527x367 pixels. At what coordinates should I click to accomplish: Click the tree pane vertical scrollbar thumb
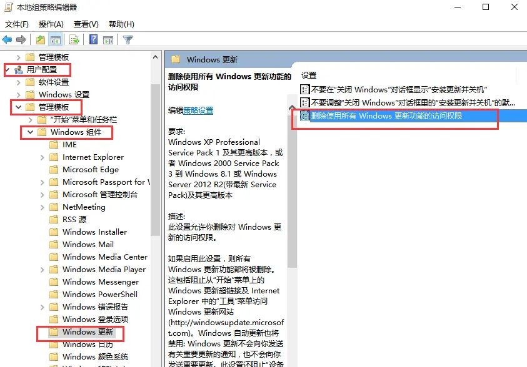coord(155,159)
